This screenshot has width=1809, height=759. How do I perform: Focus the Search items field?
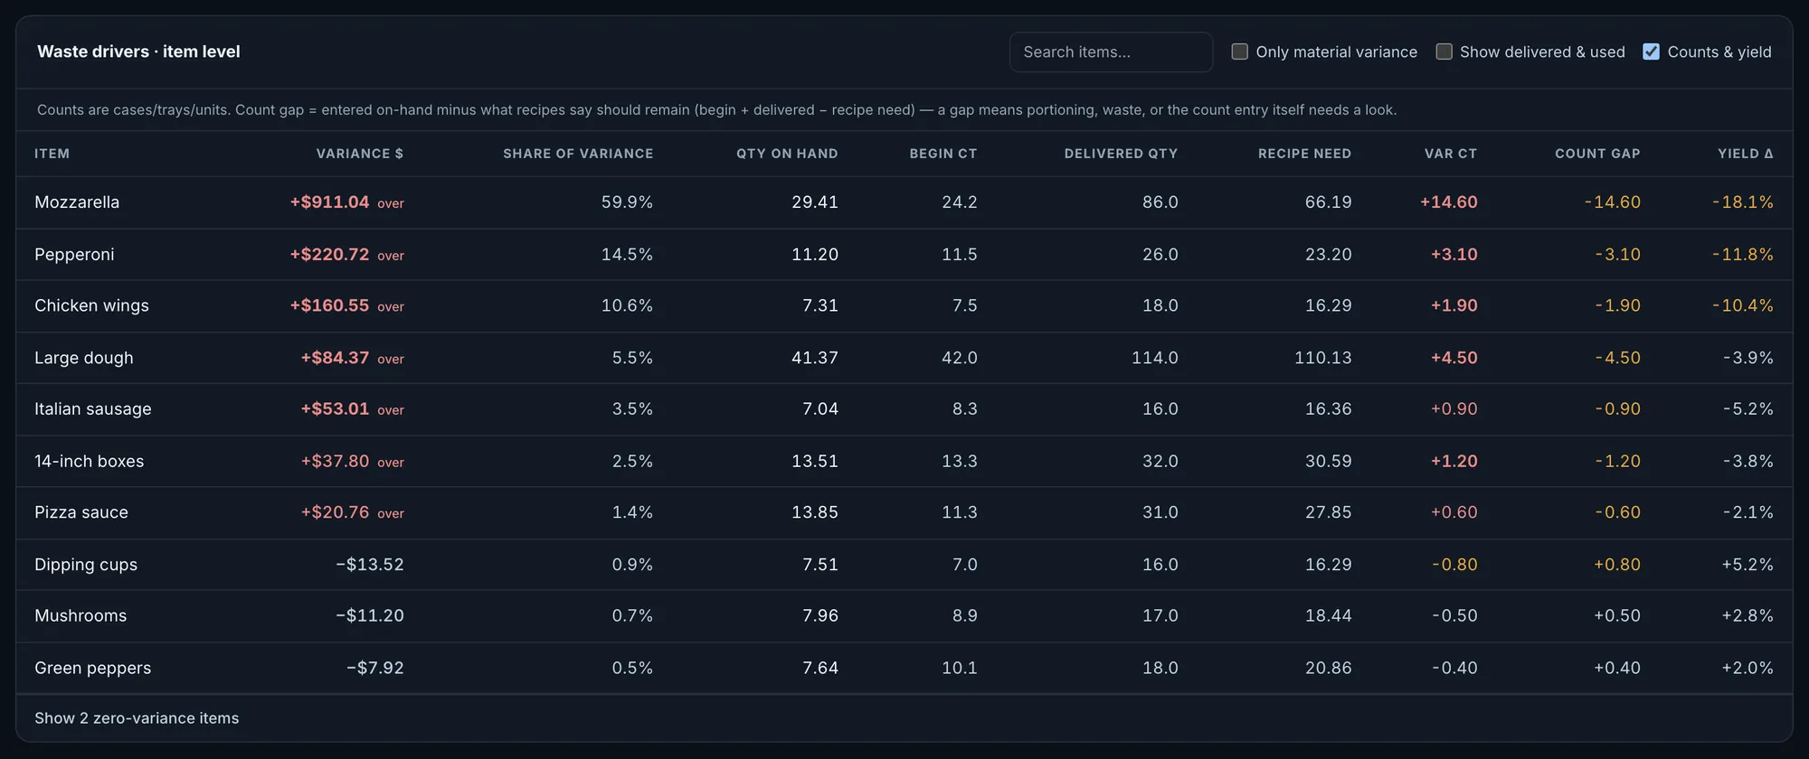(1111, 52)
